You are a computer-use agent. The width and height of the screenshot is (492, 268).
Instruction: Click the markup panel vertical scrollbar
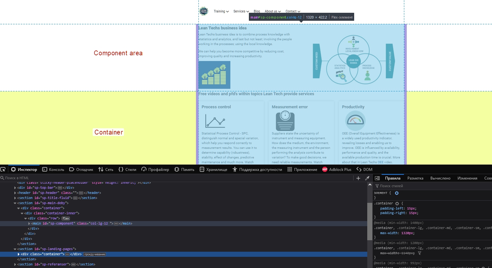coord(369,220)
